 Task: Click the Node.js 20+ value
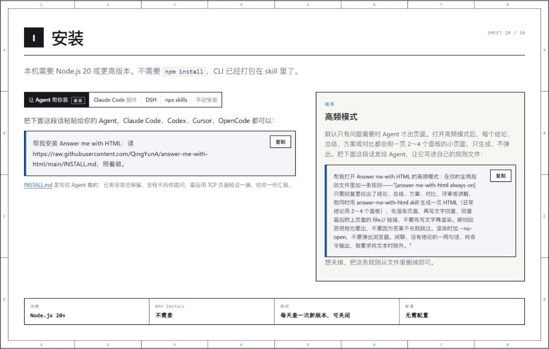[48, 315]
